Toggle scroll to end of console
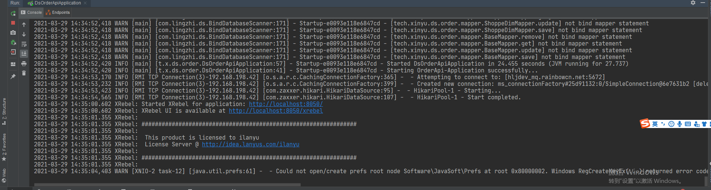711x190 pixels. coord(24,54)
